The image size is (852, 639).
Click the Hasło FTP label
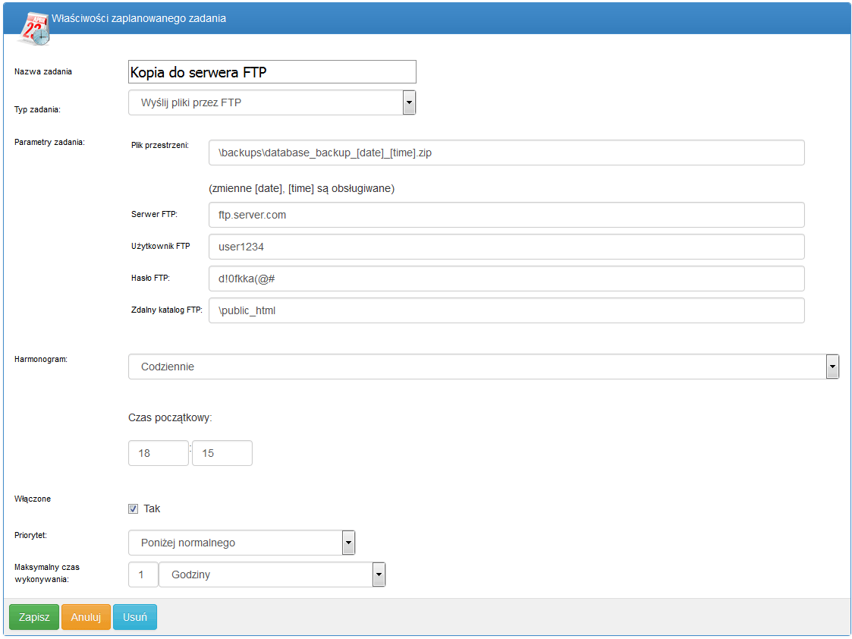tap(150, 278)
